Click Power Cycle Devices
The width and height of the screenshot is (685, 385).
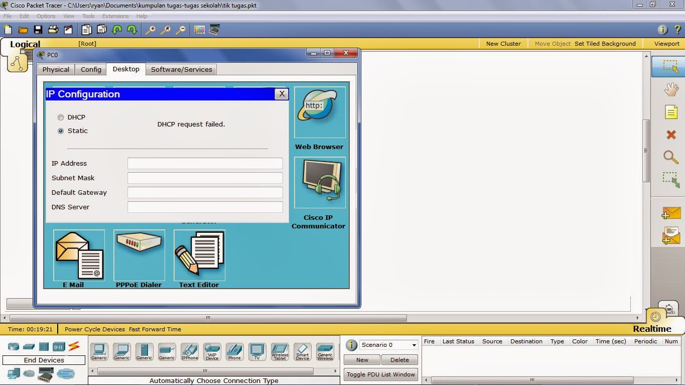[95, 329]
